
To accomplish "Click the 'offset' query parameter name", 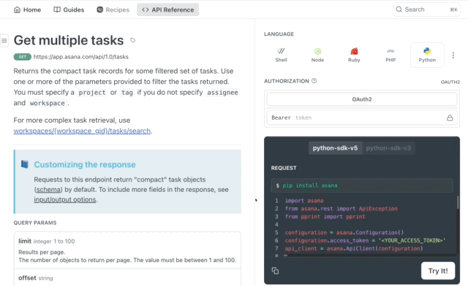I will (x=27, y=278).
